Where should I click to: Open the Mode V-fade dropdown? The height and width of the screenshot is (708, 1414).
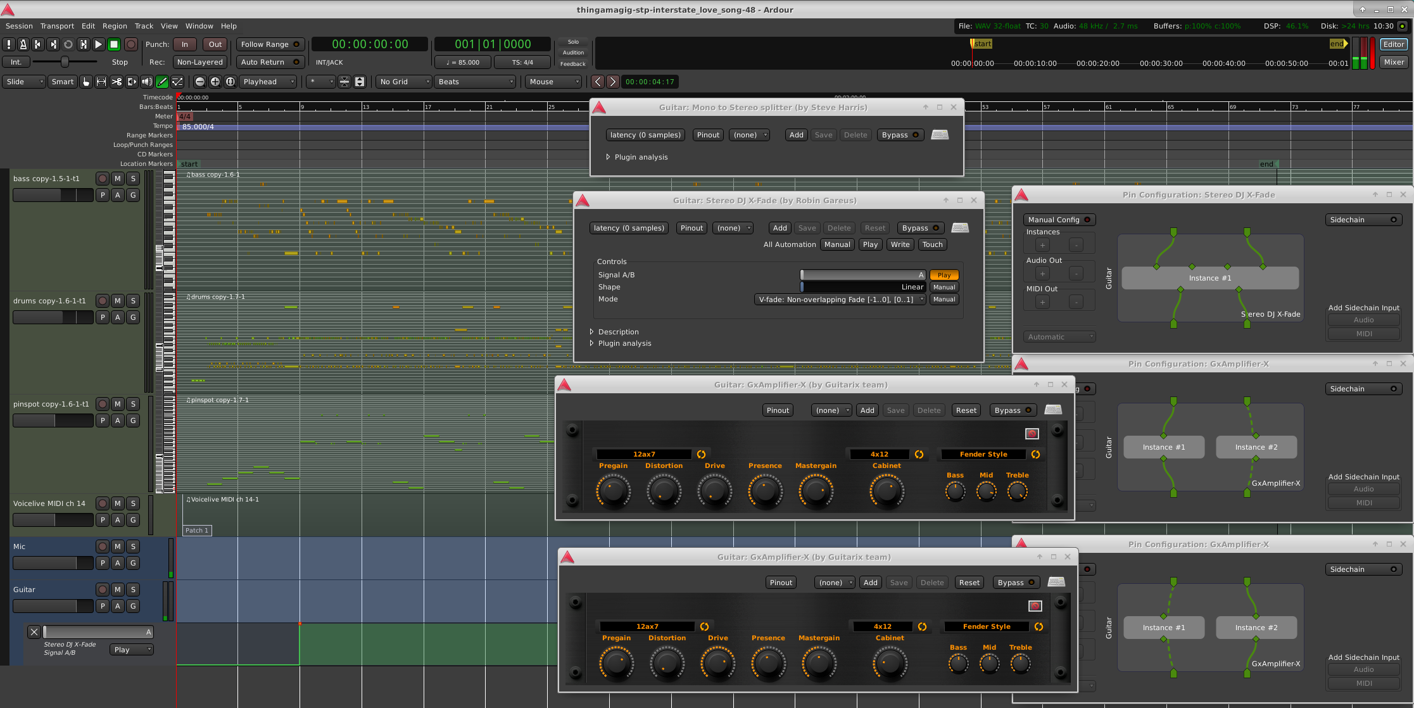[841, 300]
